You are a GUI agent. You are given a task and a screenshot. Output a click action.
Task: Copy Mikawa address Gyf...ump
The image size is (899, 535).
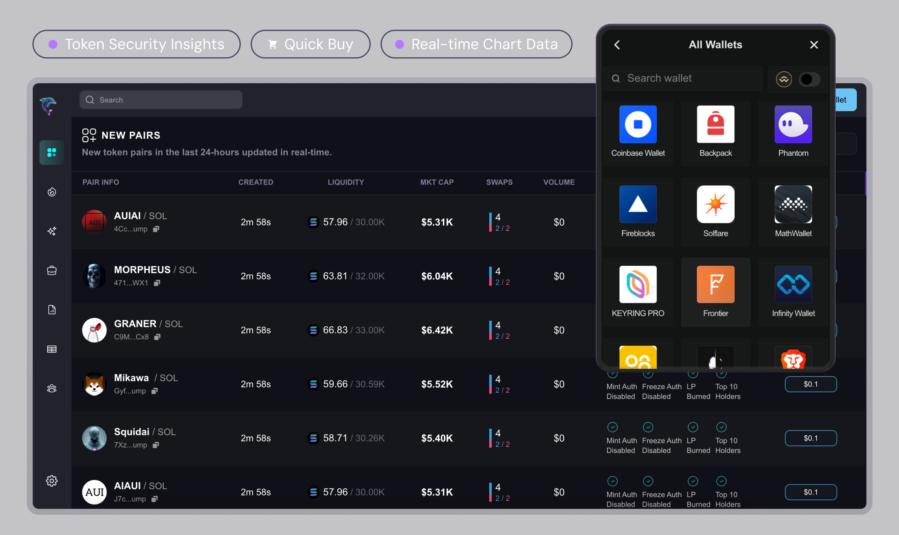pos(154,391)
